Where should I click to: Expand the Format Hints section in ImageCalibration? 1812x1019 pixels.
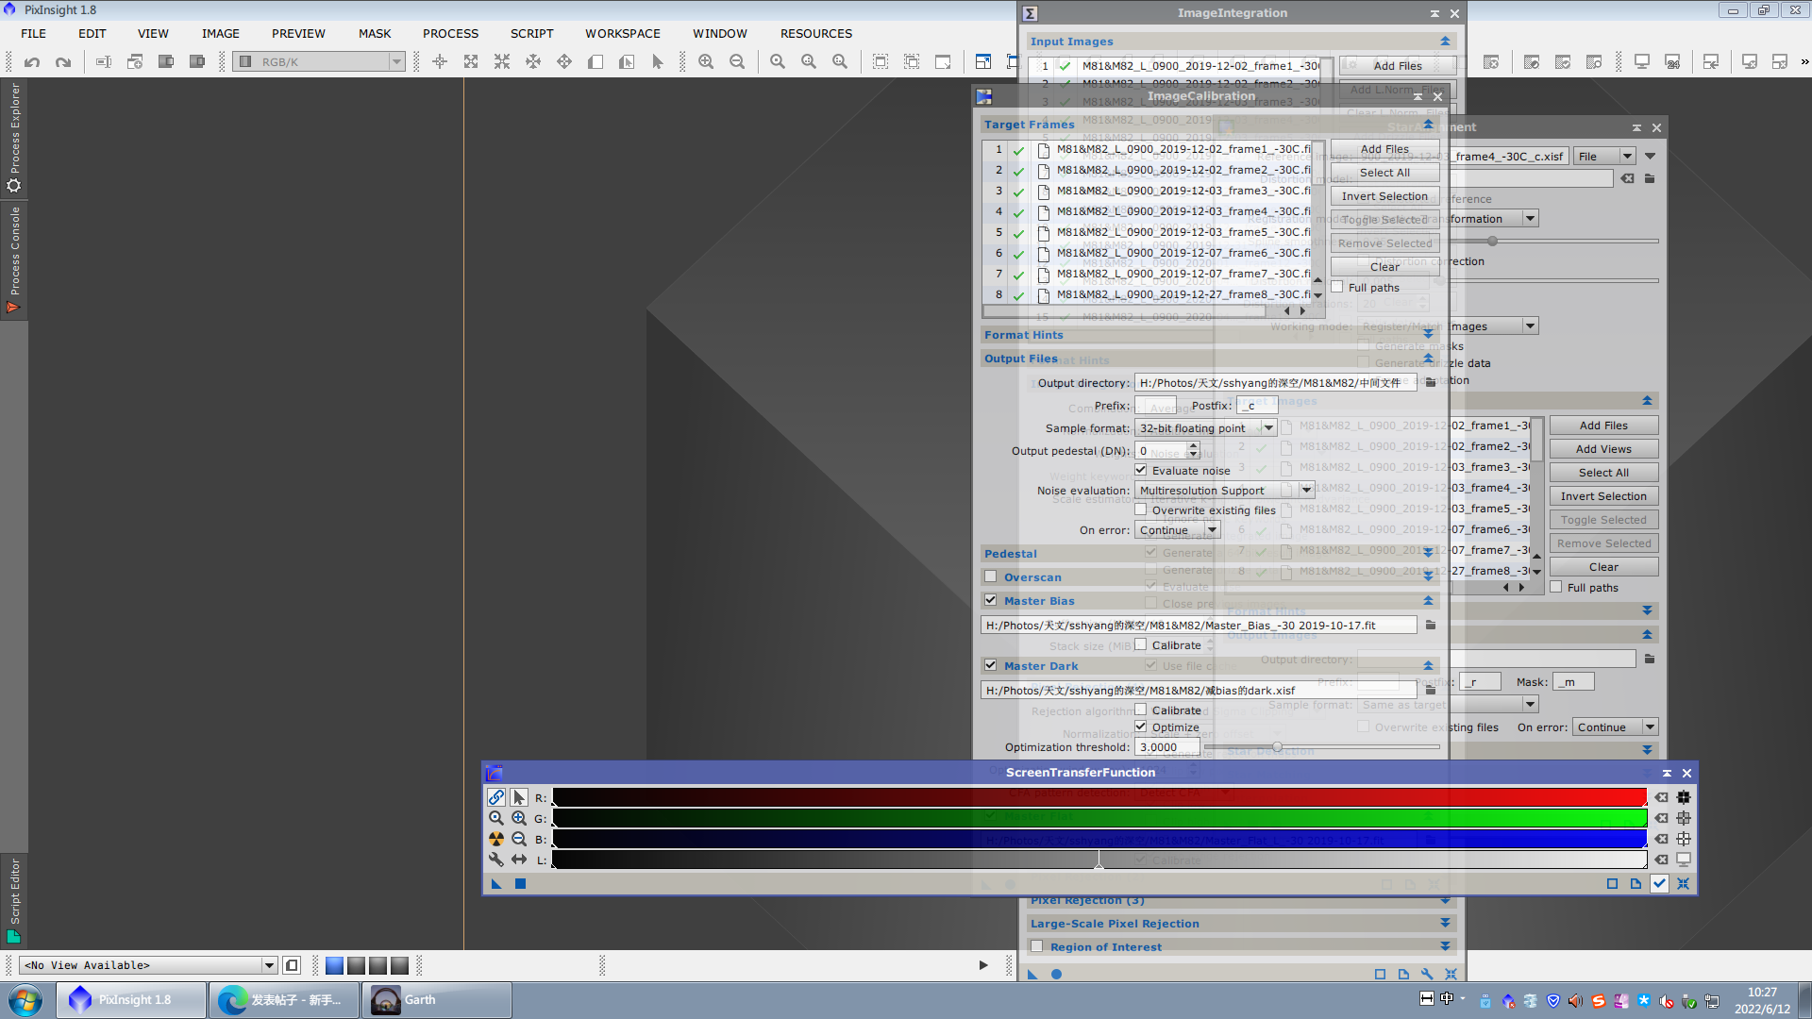tap(1428, 335)
